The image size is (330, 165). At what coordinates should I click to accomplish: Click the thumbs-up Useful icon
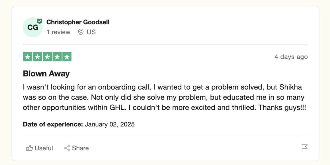pos(29,148)
